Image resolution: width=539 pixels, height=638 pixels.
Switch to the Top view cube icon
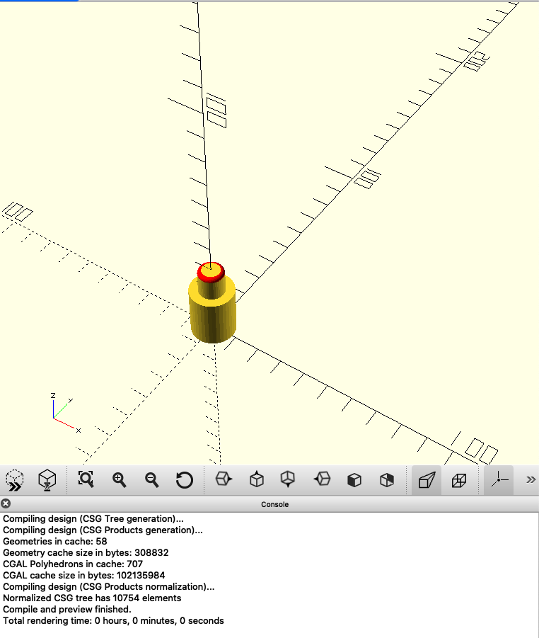click(x=257, y=479)
